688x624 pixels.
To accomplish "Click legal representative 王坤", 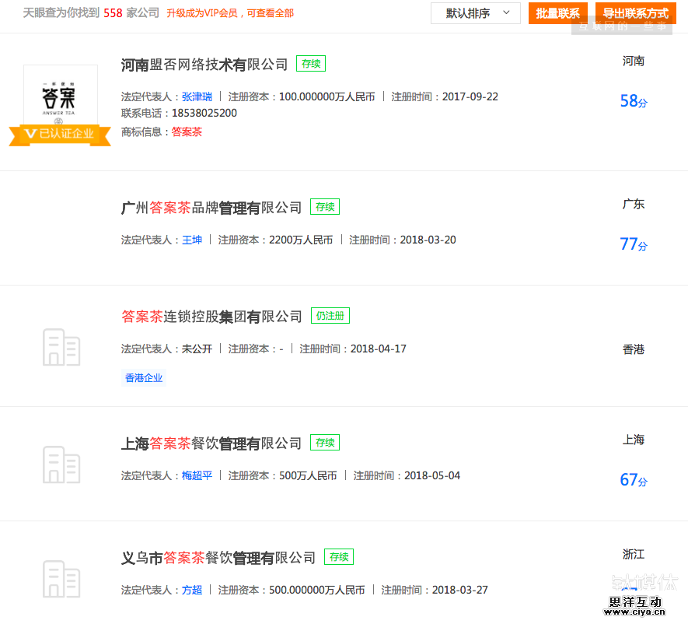I will (192, 240).
